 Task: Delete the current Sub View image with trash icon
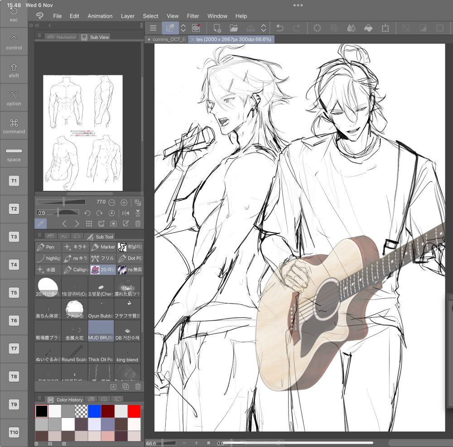click(x=138, y=223)
